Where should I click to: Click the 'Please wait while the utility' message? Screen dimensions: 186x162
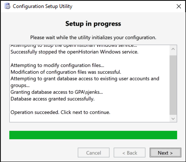tap(93, 37)
